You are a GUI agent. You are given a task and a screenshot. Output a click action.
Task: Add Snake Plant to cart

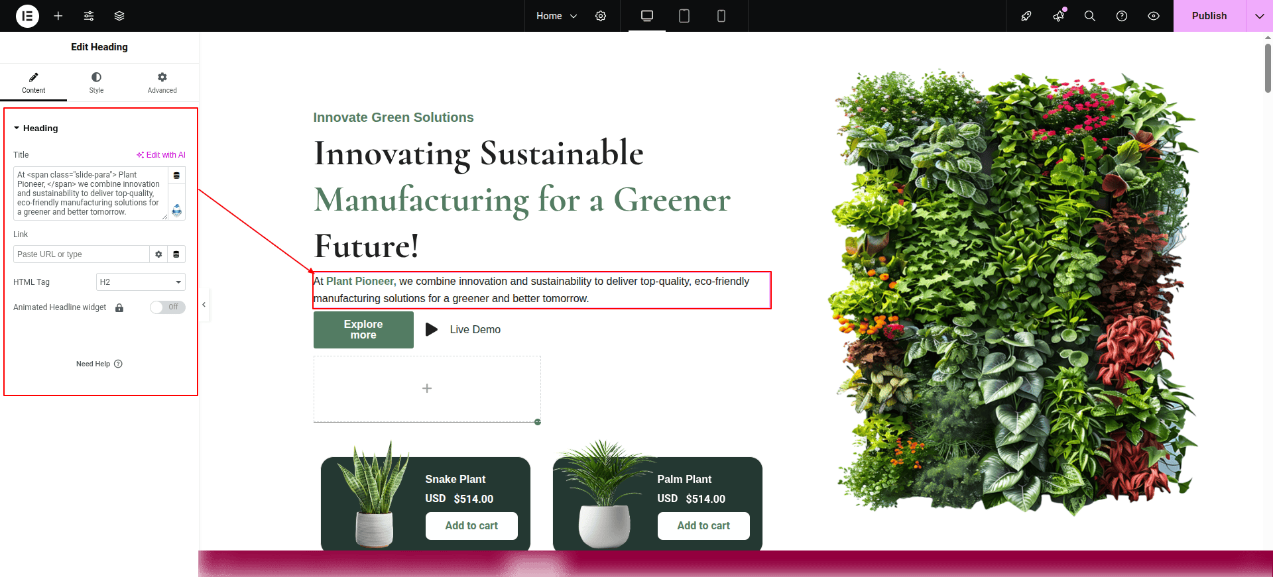pos(471,526)
